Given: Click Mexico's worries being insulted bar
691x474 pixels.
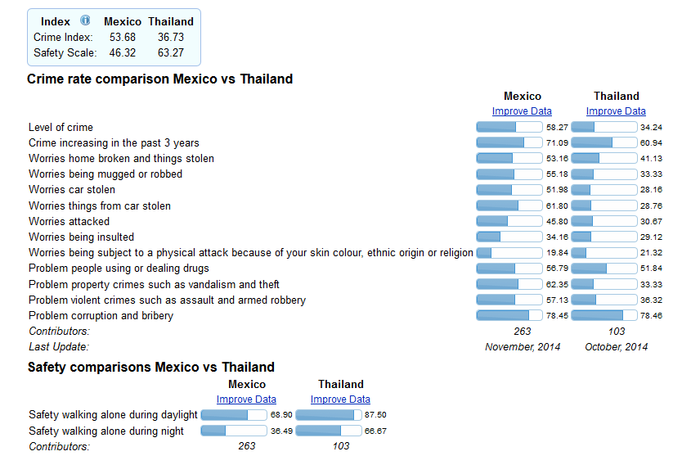Looking at the screenshot, I should pyautogui.click(x=509, y=237).
